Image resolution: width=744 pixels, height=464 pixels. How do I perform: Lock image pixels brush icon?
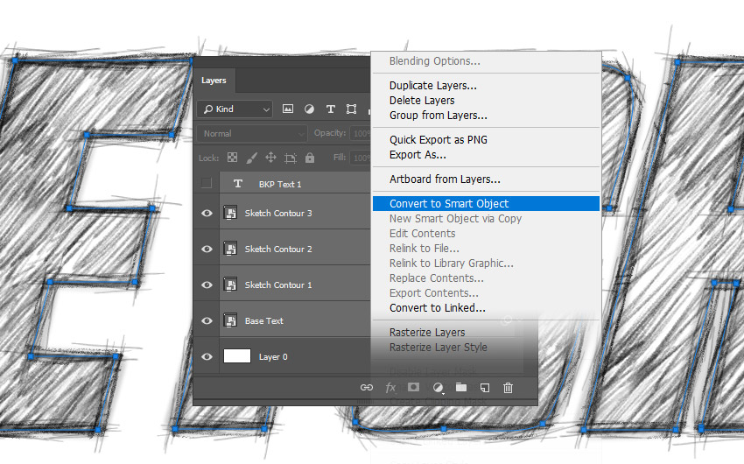(x=251, y=158)
